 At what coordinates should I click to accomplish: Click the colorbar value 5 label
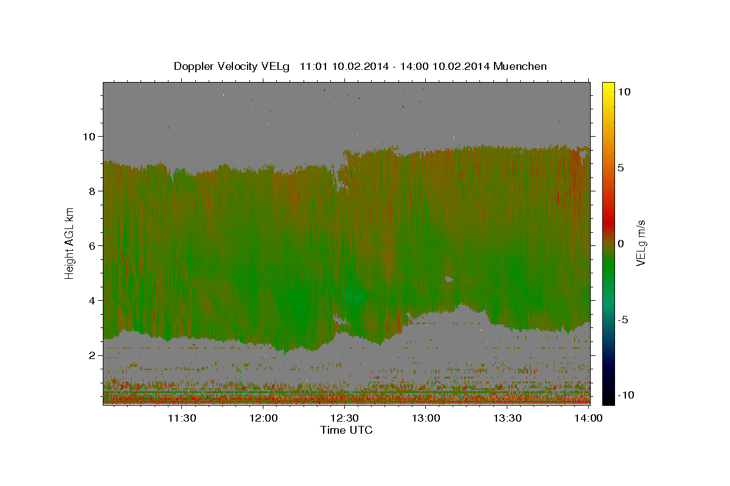[x=620, y=168]
